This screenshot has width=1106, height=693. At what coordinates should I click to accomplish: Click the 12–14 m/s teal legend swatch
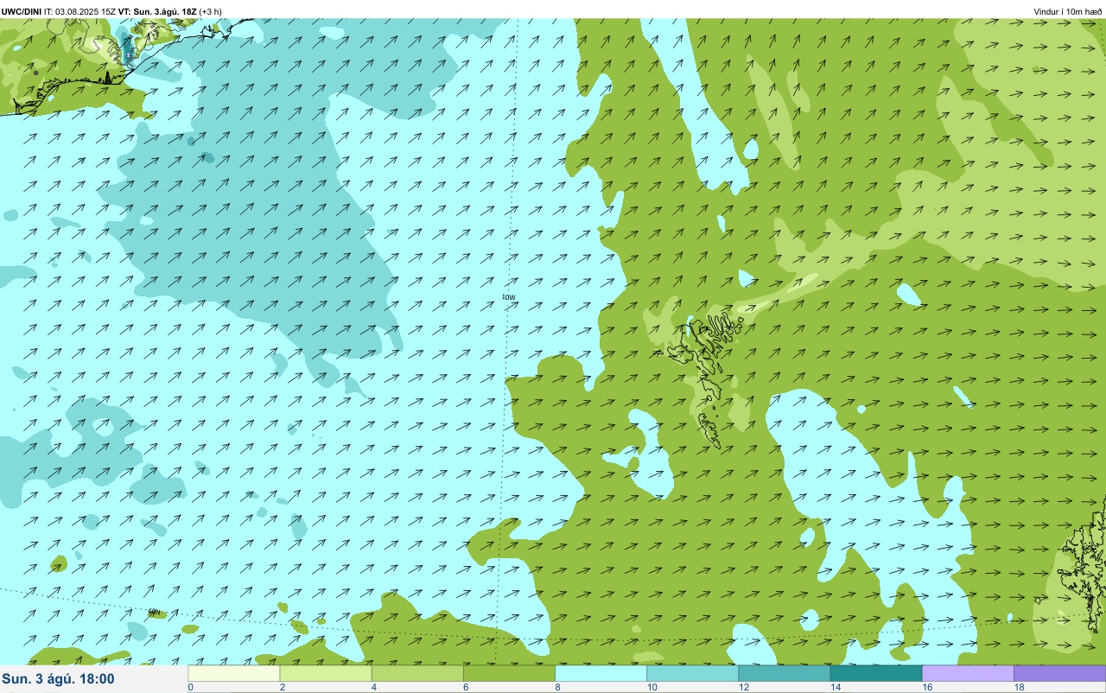pos(785,673)
